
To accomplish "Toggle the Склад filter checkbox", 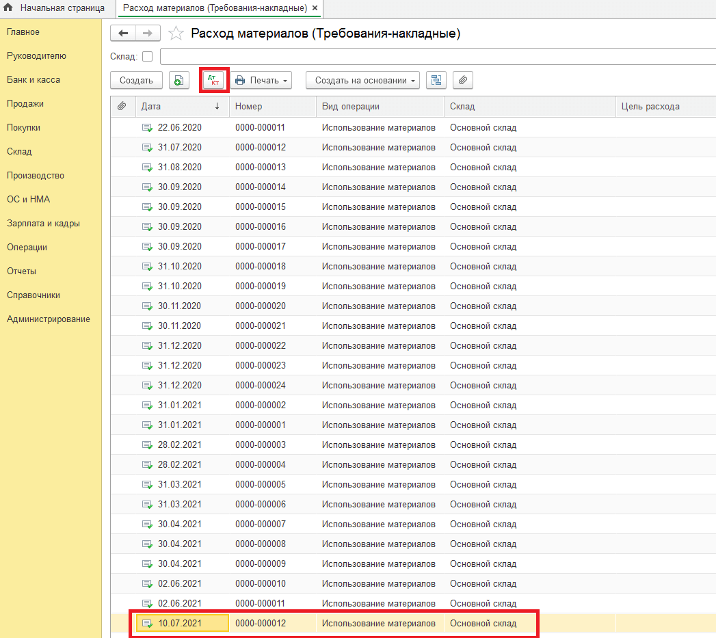I will click(147, 56).
